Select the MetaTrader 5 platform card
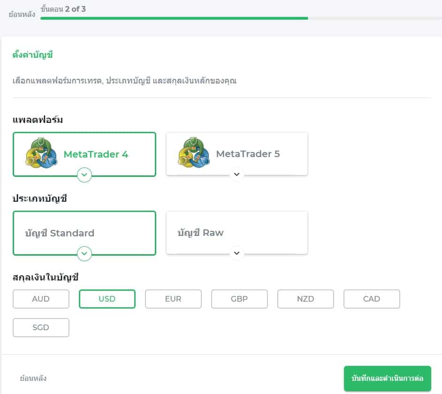Screen dimensions: 442x394 (237, 154)
